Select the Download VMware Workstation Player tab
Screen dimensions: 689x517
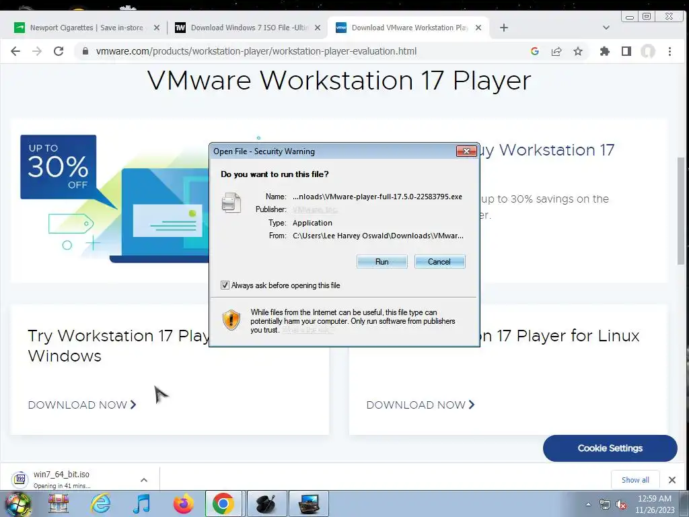pyautogui.click(x=410, y=28)
